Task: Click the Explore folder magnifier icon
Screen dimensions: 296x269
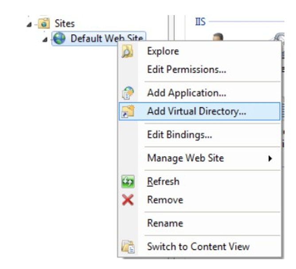Action: tap(128, 51)
